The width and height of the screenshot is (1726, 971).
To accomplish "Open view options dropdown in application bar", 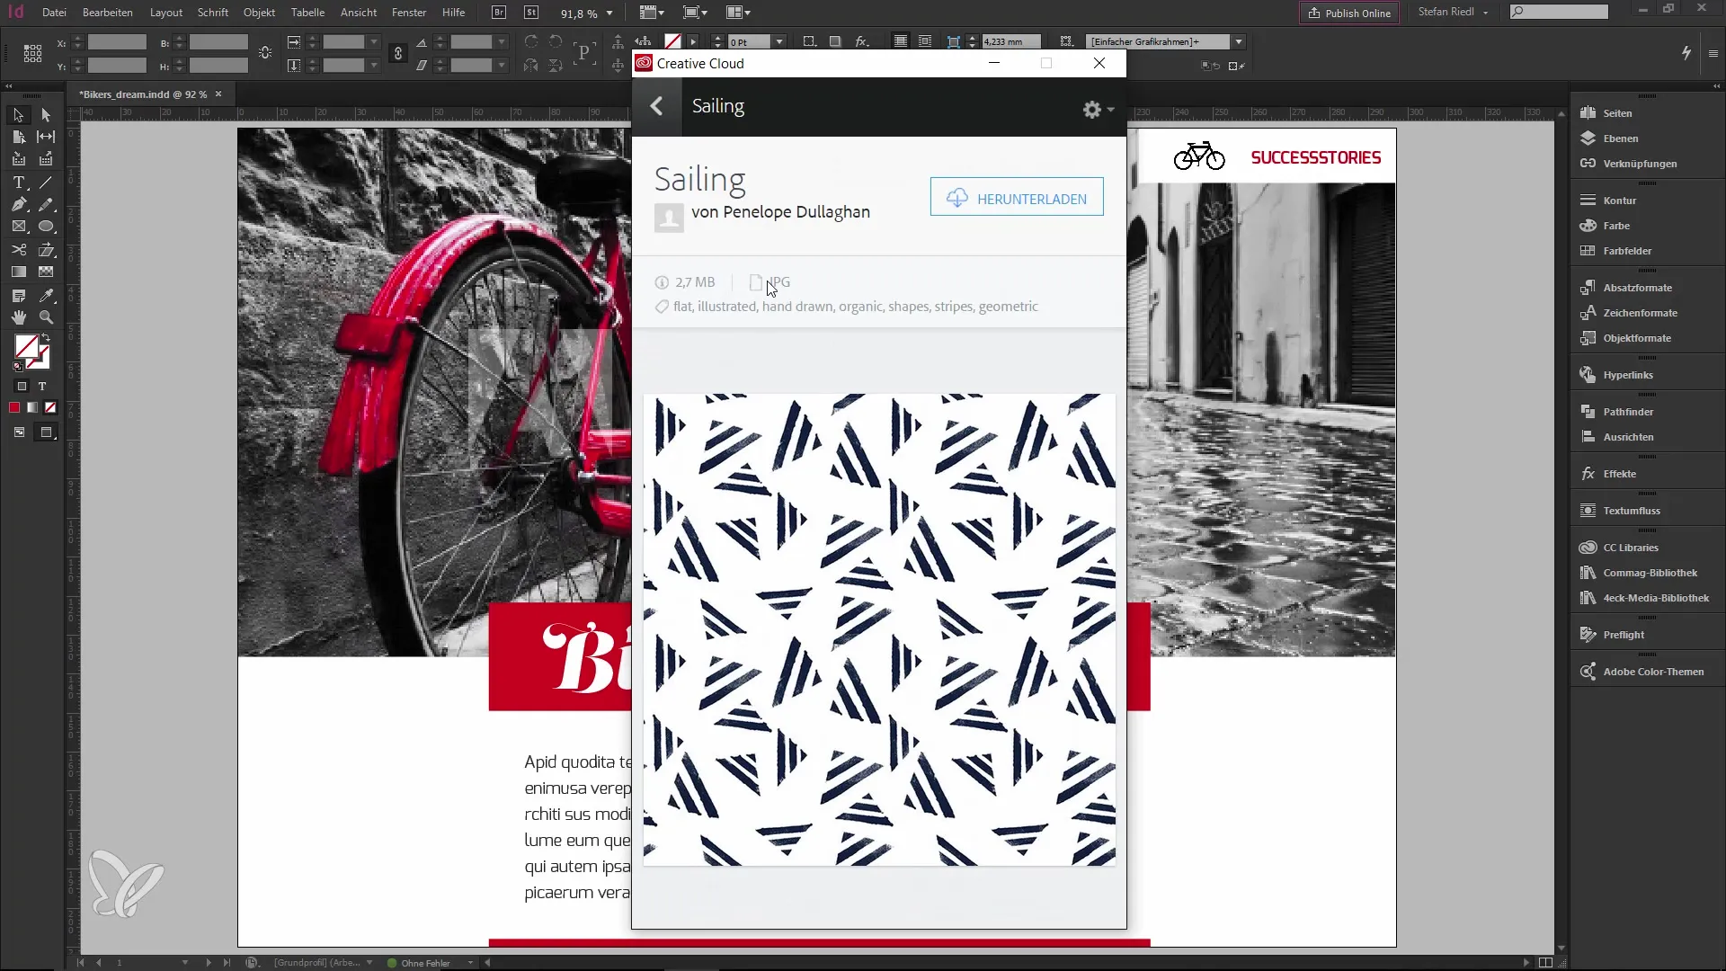I will point(653,13).
